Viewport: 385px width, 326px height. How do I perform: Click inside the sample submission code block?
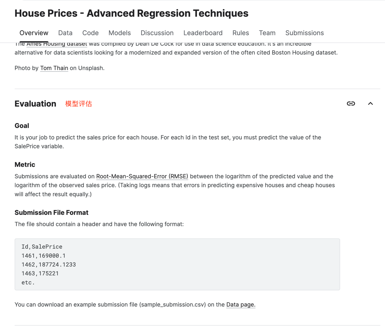pyautogui.click(x=177, y=264)
